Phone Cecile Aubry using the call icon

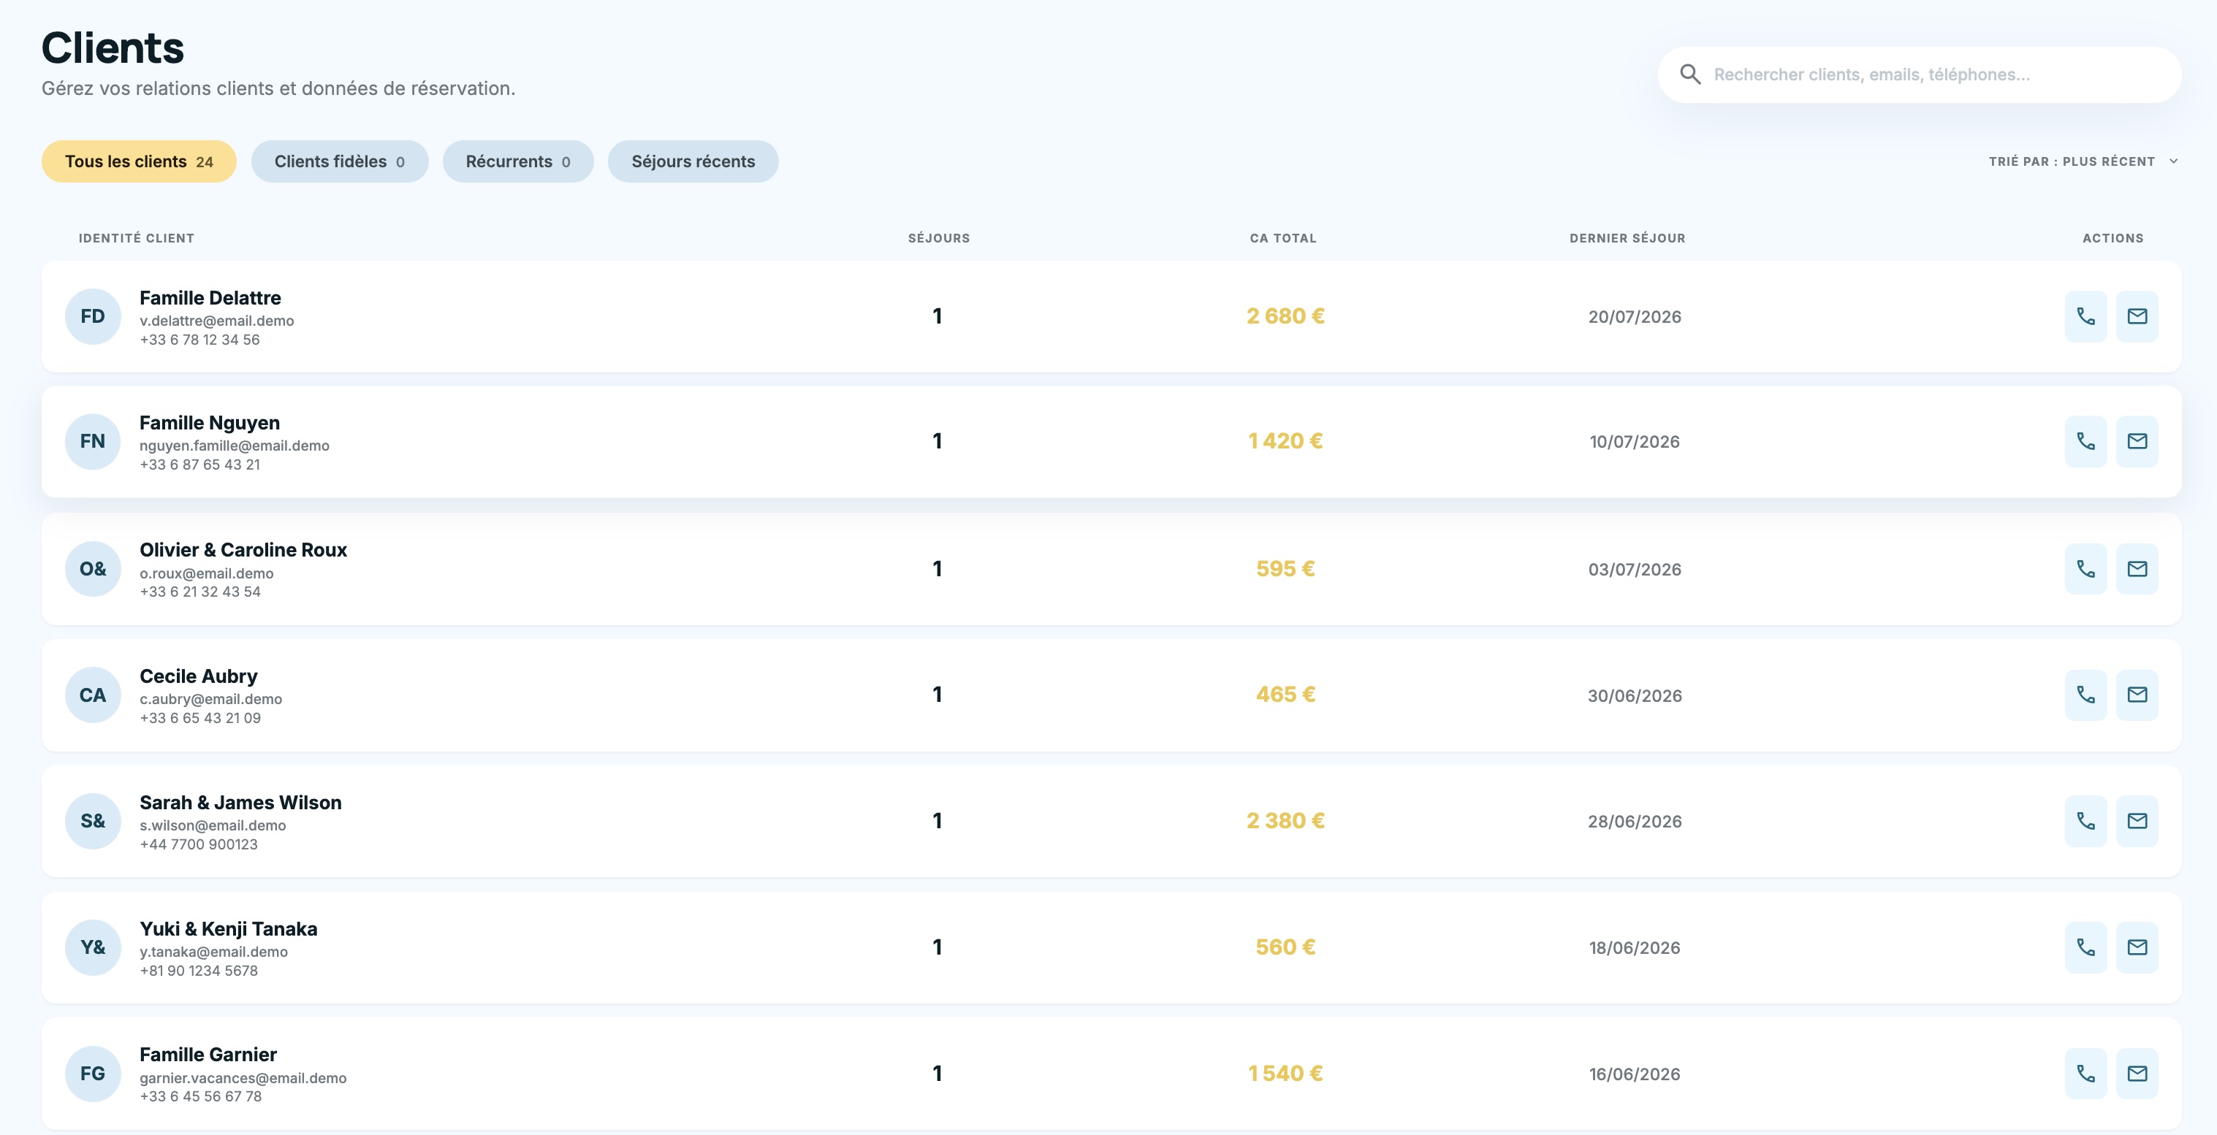[x=2085, y=695]
